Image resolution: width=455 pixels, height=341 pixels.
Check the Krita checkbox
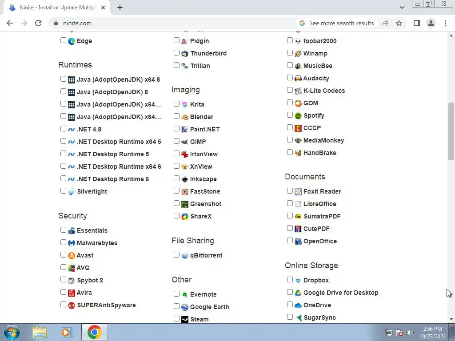[x=176, y=104]
